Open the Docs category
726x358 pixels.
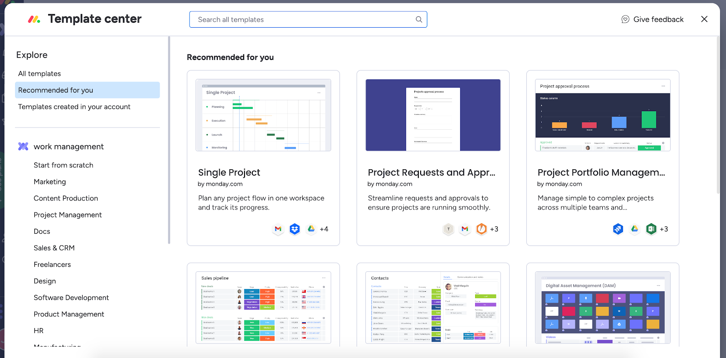[x=42, y=231]
